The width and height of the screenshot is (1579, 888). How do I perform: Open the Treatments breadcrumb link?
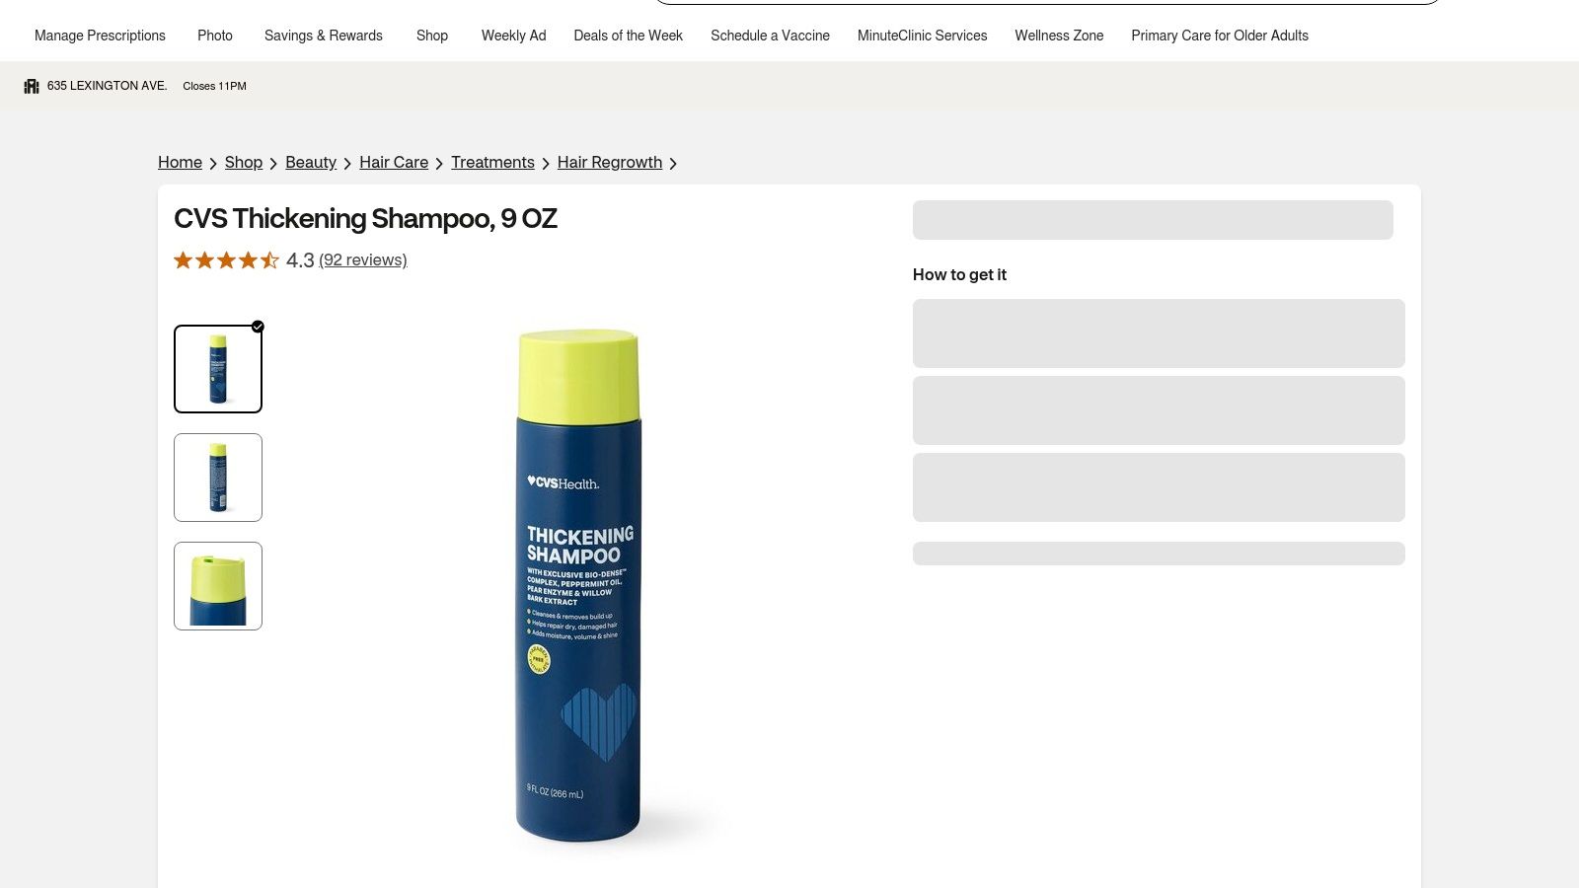click(492, 163)
